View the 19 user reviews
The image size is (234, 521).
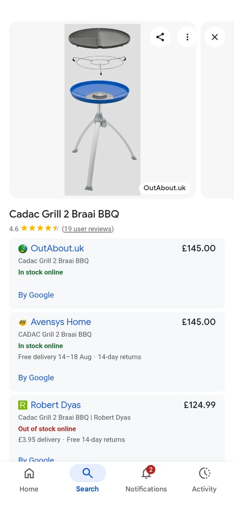(87, 228)
